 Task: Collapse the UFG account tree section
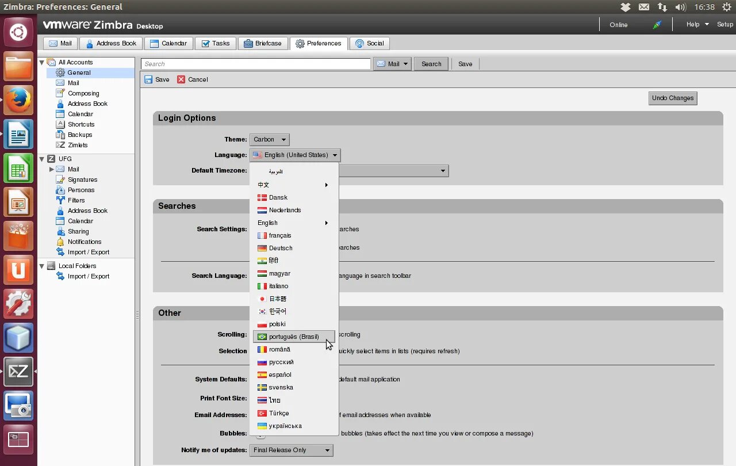point(41,159)
